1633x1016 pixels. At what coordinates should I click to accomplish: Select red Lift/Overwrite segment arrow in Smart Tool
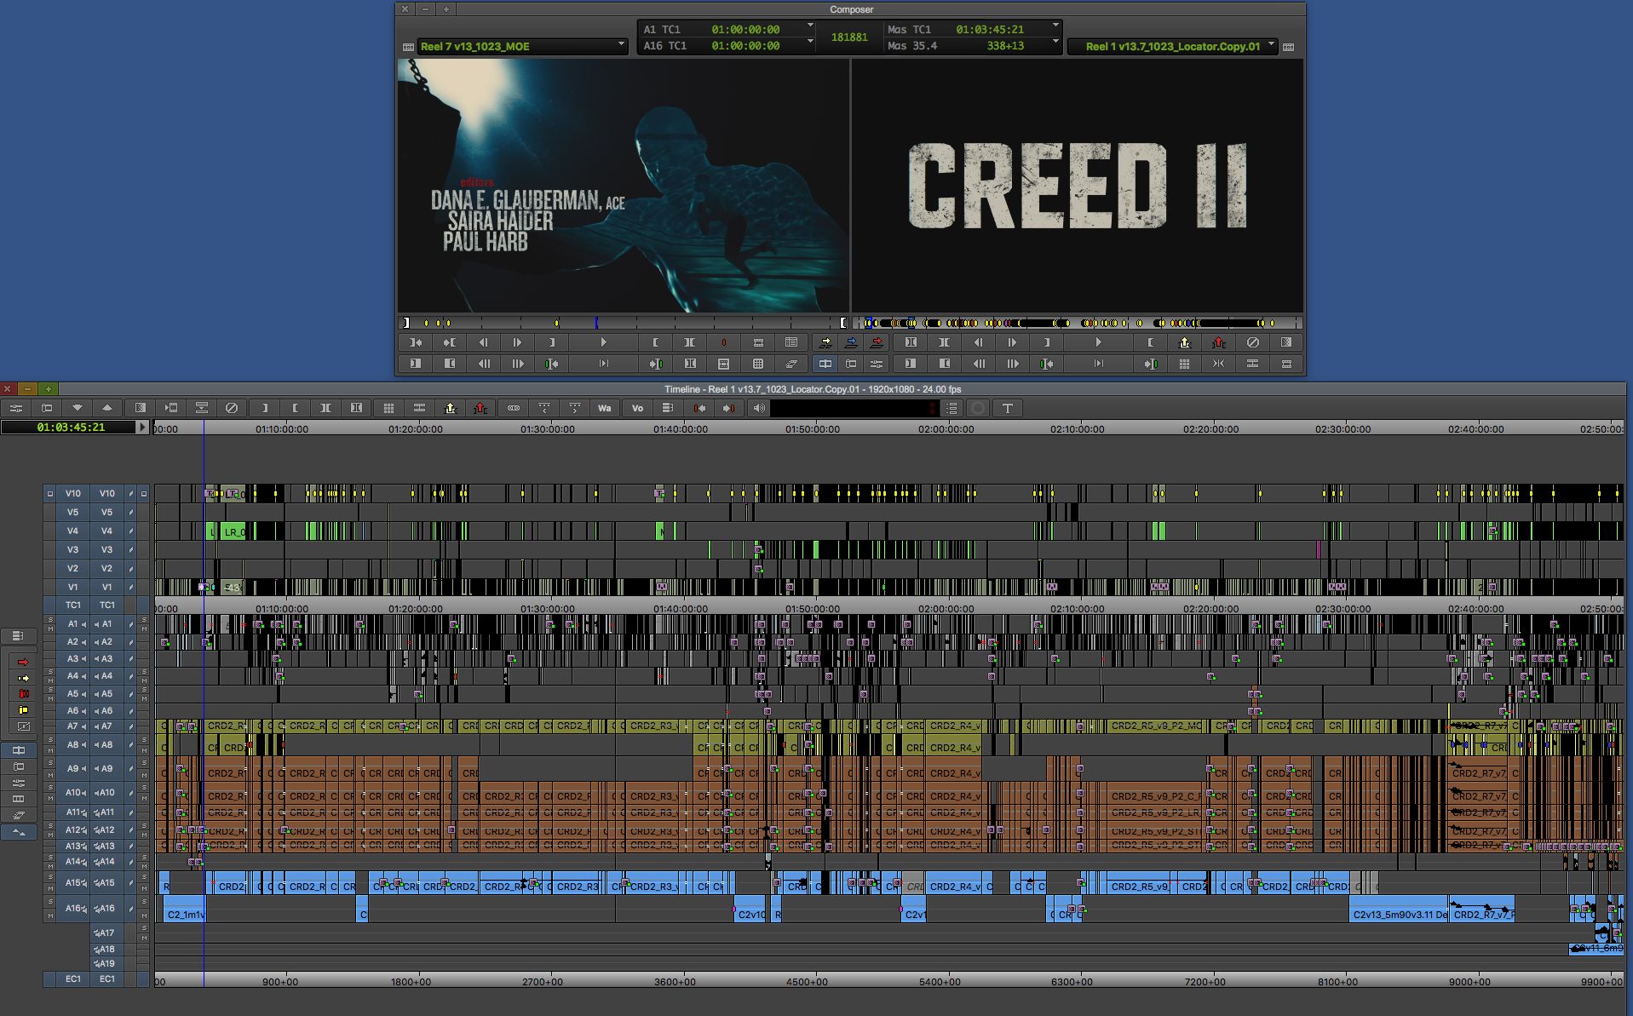23,662
